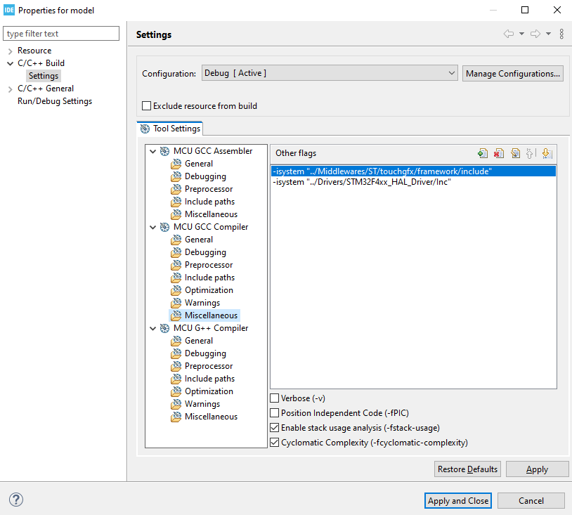Move the selected flag up
Image resolution: width=572 pixels, height=515 pixels.
(531, 152)
